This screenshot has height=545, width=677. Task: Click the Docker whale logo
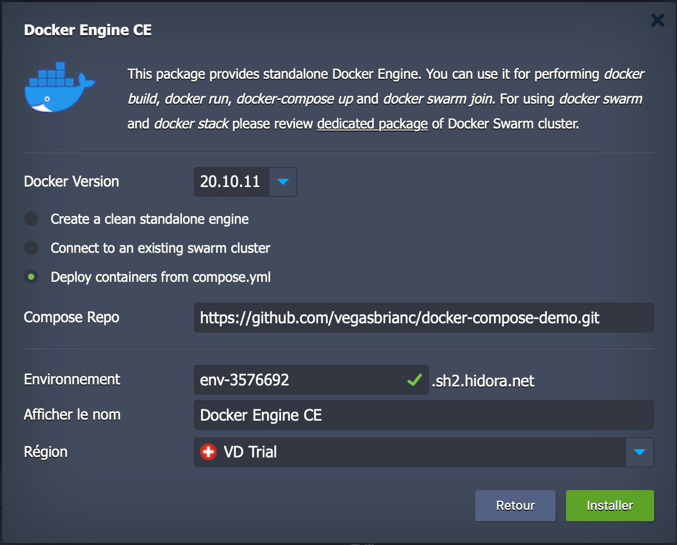coord(60,87)
